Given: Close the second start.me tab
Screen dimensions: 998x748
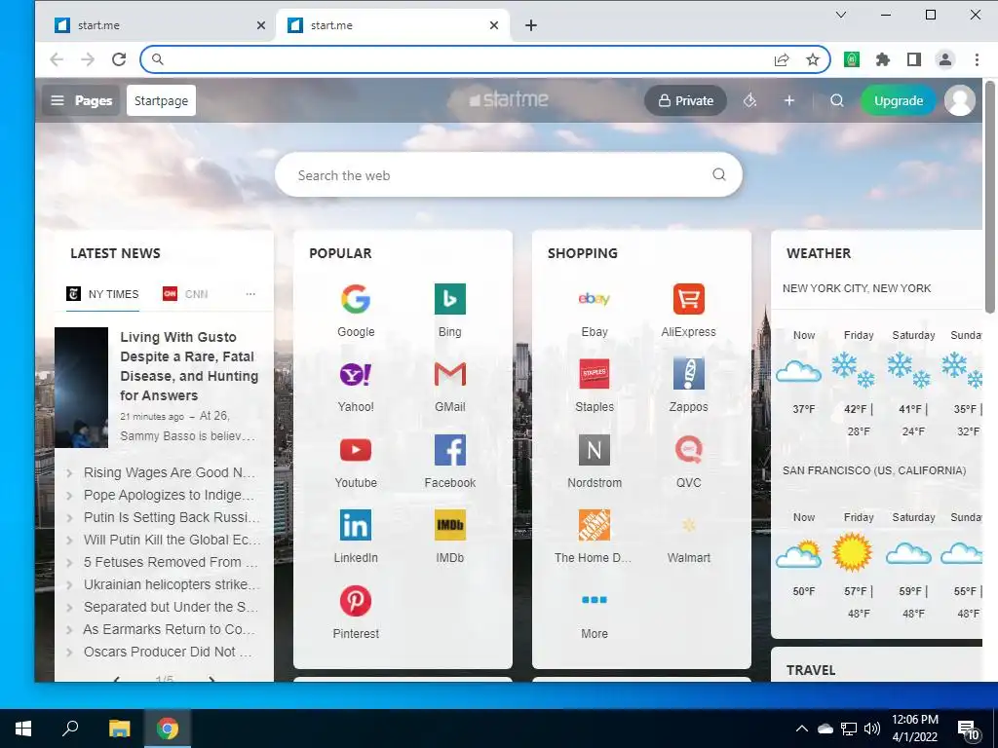Looking at the screenshot, I should coord(494,25).
